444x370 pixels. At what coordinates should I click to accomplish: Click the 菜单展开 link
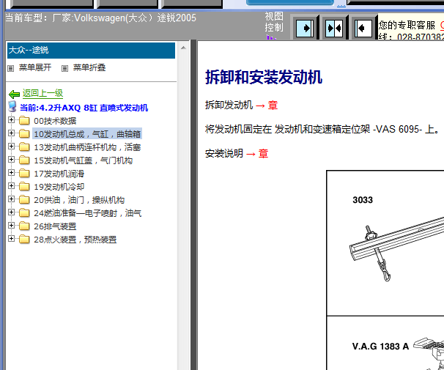tap(35, 67)
